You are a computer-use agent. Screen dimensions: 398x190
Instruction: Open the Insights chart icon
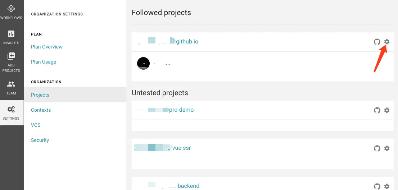(x=11, y=34)
